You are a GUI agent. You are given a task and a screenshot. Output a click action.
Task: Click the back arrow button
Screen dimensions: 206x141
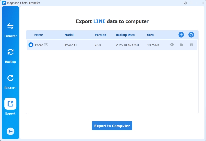[10, 131]
